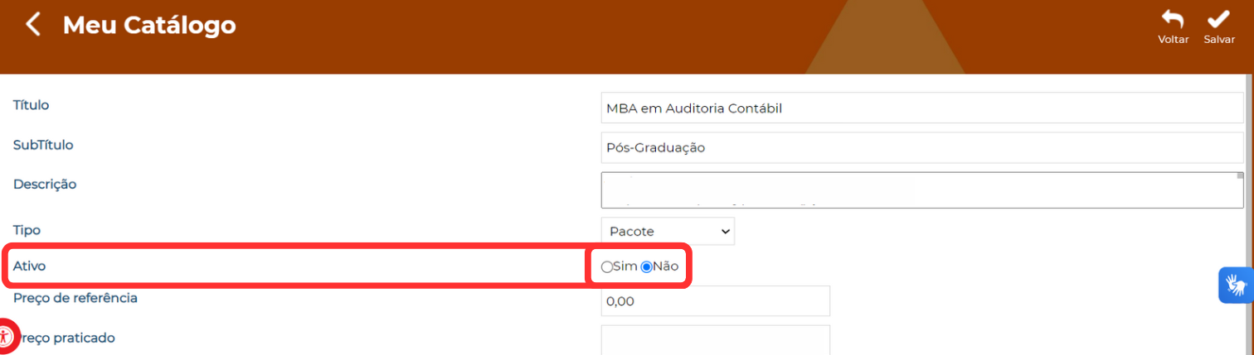Click the Tipo field label

(27, 228)
